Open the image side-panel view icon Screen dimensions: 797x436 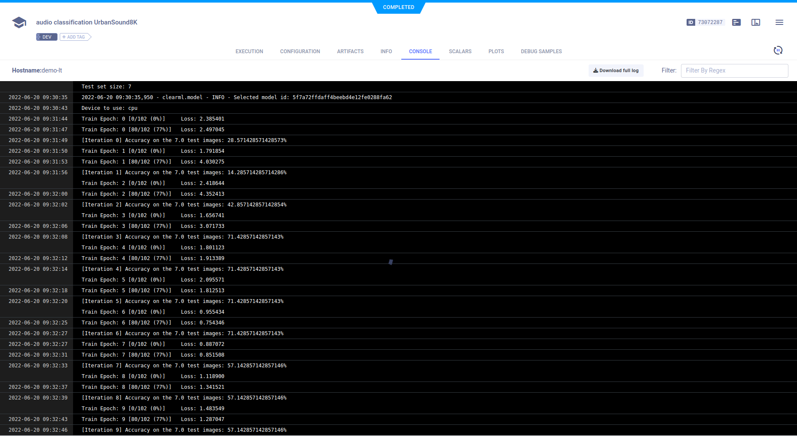click(755, 22)
